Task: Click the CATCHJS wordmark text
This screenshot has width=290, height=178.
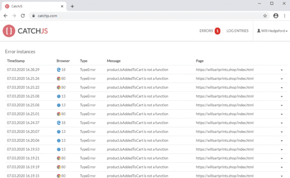Action: coord(33,31)
